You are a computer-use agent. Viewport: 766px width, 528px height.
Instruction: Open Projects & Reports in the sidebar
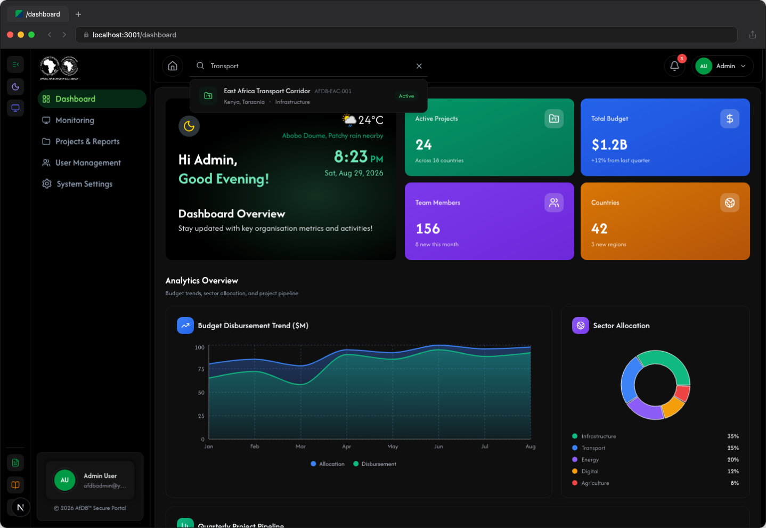pos(92,142)
